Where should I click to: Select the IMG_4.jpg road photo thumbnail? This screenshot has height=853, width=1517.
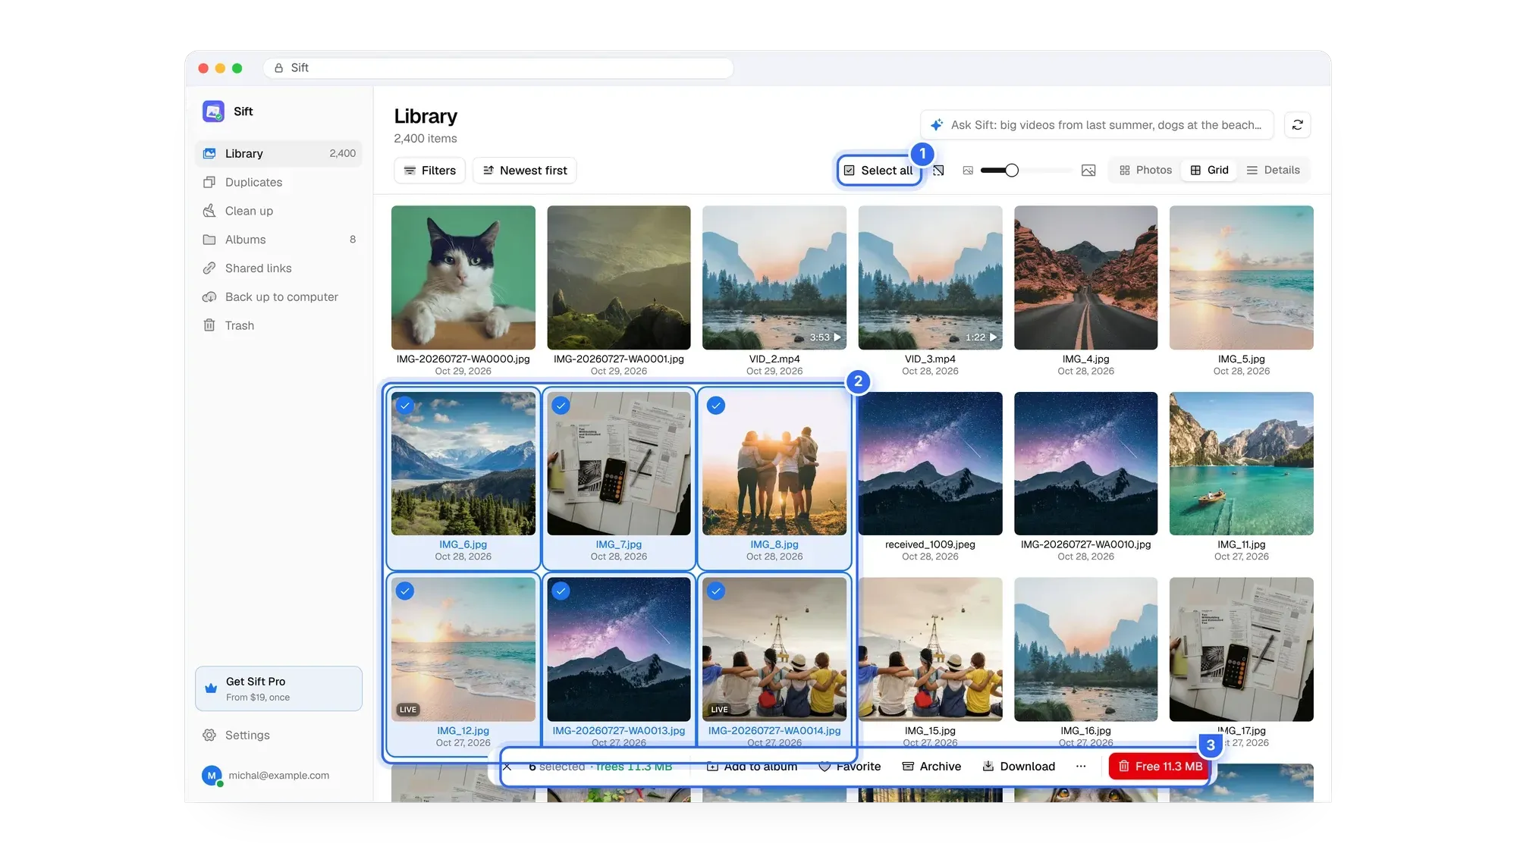click(1085, 278)
